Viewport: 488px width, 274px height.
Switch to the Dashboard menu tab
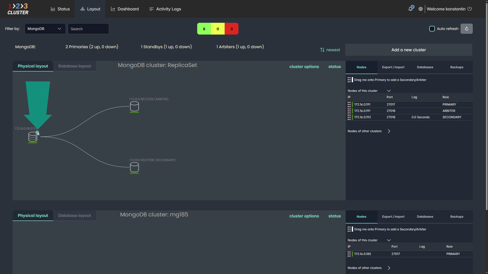point(125,9)
